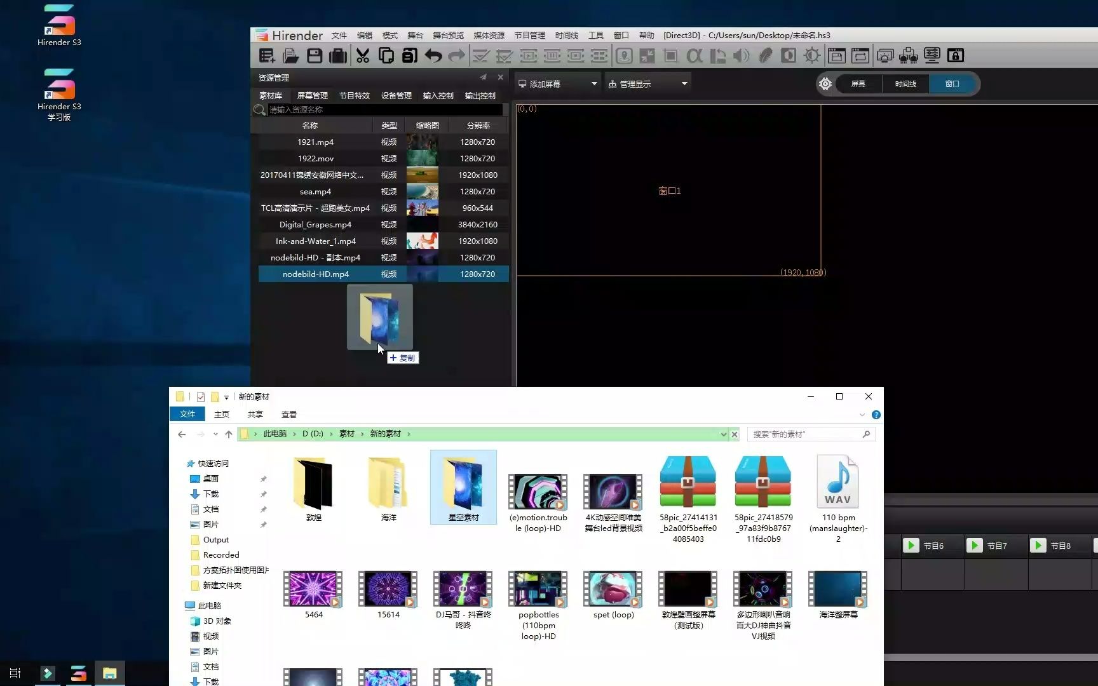Click the new project icon in Hirender toolbar
The height and width of the screenshot is (686, 1098).
pos(267,56)
